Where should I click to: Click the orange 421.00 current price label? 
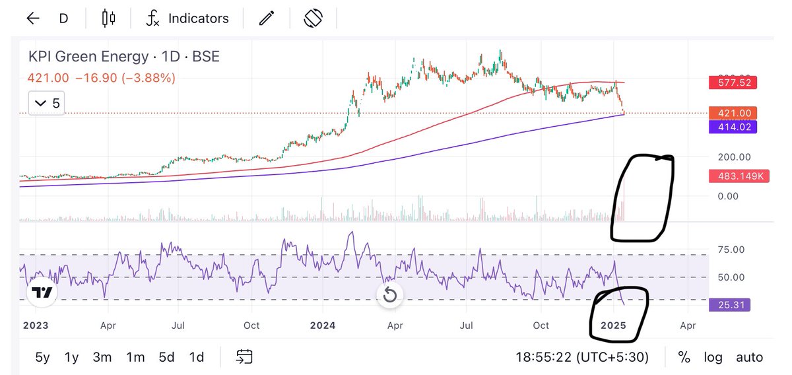click(733, 114)
